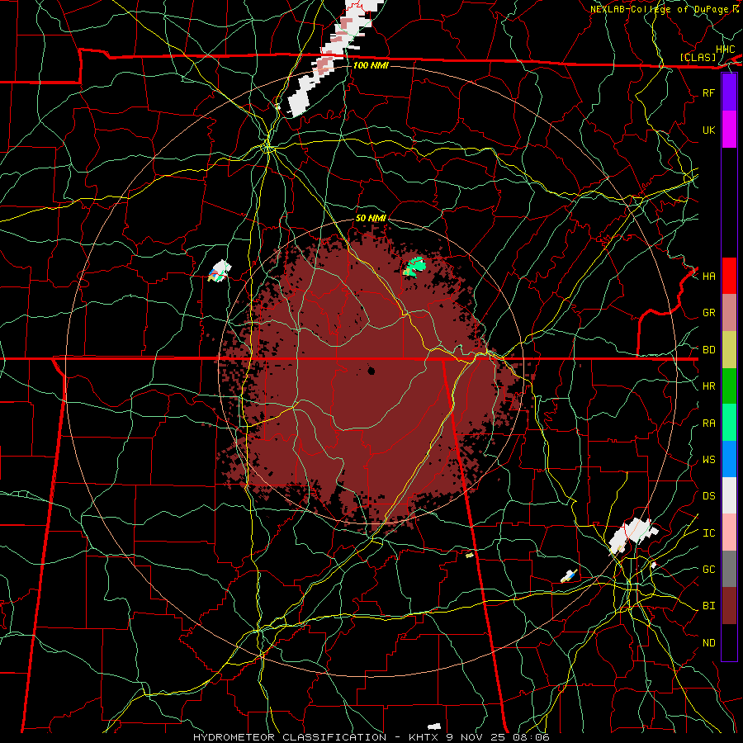
Task: Pick the dark green HR legend swatch
Action: (x=729, y=386)
